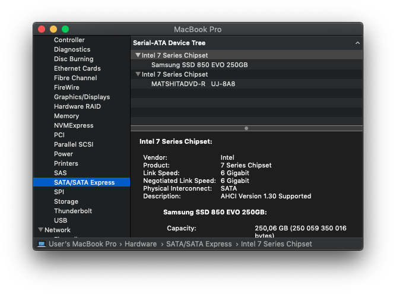This screenshot has height=294, width=396.
Task: Open the USB hardware section
Action: (61, 220)
